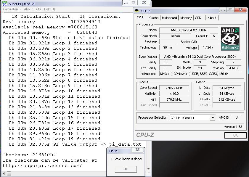Click the Allocated memory = 8388648 line
249x177 pixels.
50,32
